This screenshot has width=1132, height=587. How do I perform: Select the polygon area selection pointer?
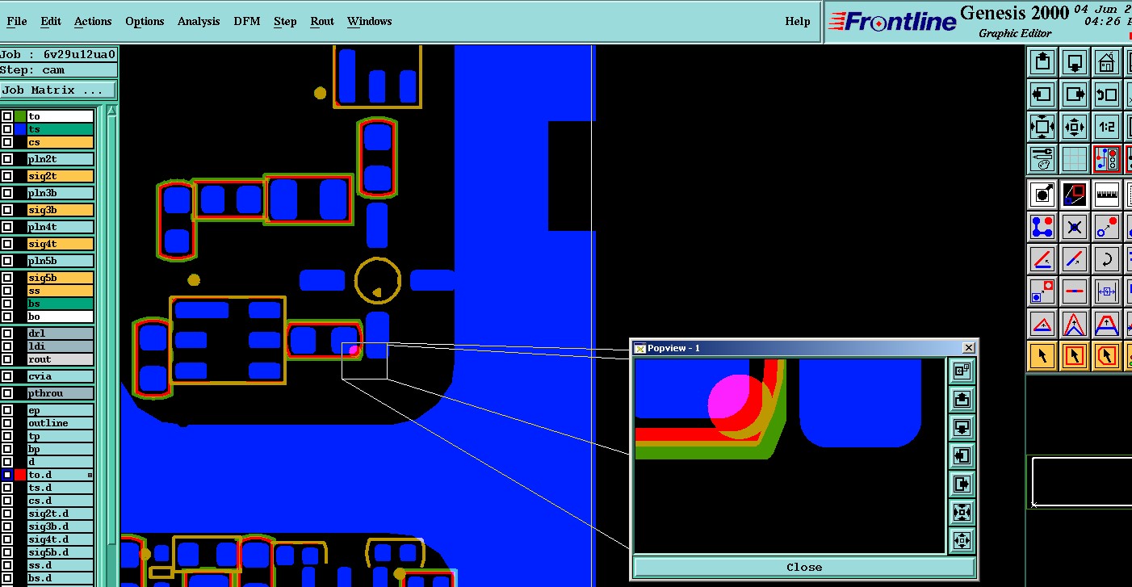1107,356
